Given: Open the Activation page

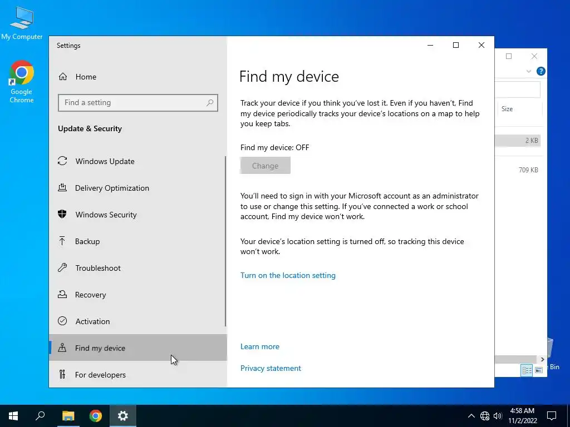Looking at the screenshot, I should click(x=137, y=321).
